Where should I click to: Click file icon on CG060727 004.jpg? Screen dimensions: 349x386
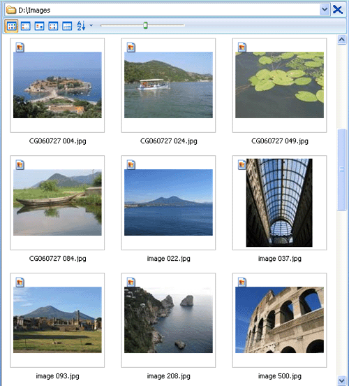20,47
